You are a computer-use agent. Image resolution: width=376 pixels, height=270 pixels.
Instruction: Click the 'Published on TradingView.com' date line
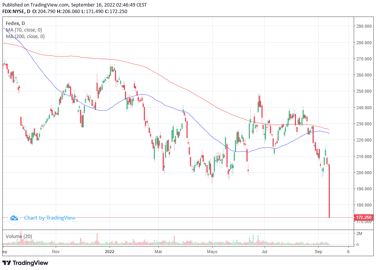(75, 5)
